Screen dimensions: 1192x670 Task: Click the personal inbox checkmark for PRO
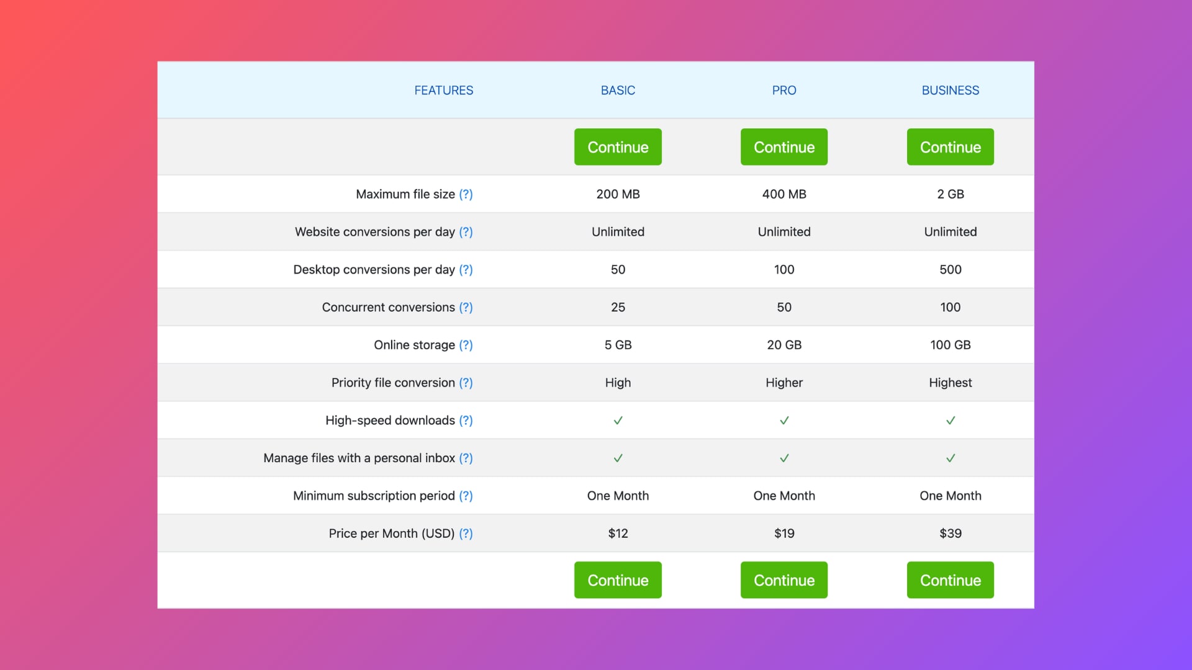pyautogui.click(x=784, y=458)
